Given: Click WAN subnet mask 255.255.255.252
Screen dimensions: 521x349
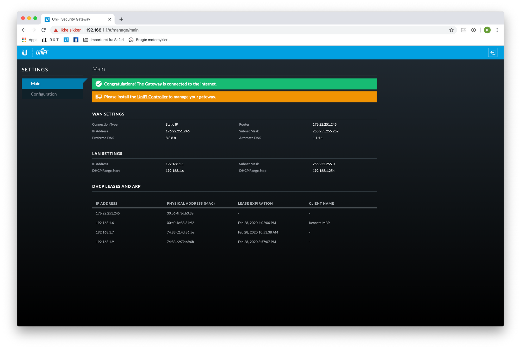Looking at the screenshot, I should point(325,131).
